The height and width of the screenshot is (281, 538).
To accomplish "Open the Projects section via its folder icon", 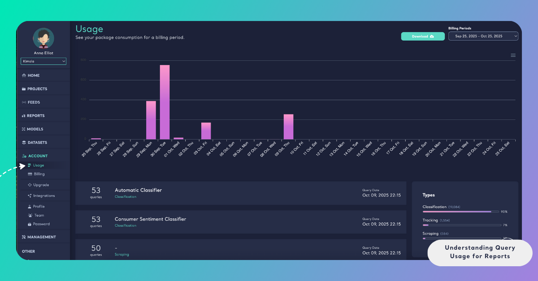I will coord(25,89).
